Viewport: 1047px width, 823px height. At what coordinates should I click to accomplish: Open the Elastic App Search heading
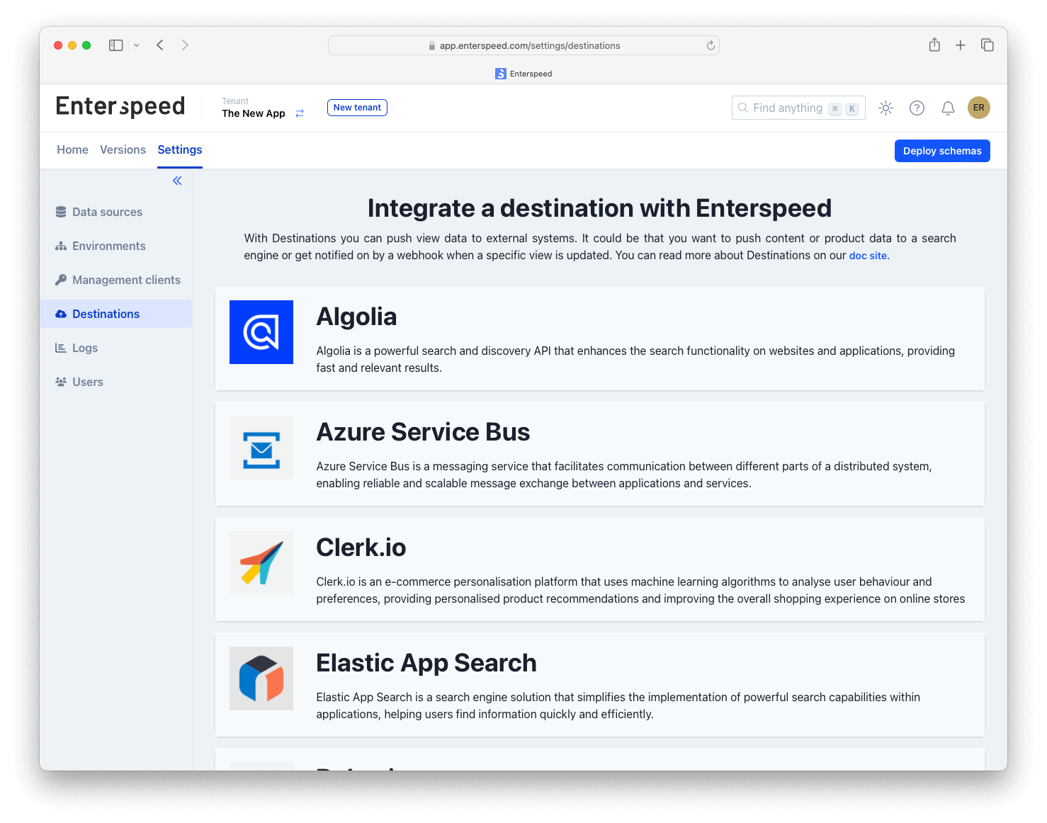tap(426, 663)
